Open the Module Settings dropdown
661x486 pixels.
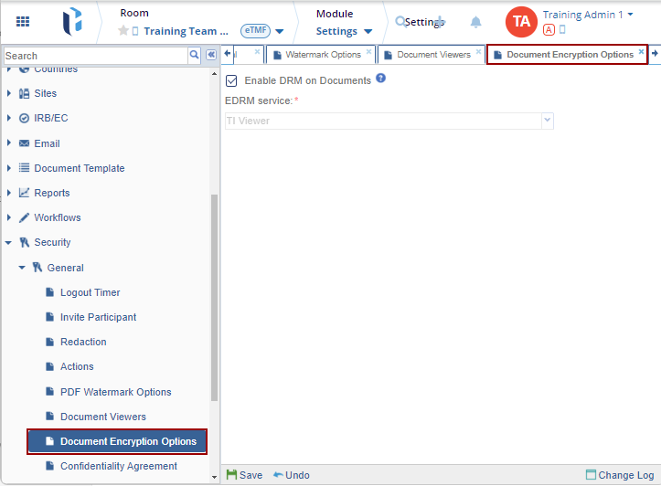344,31
